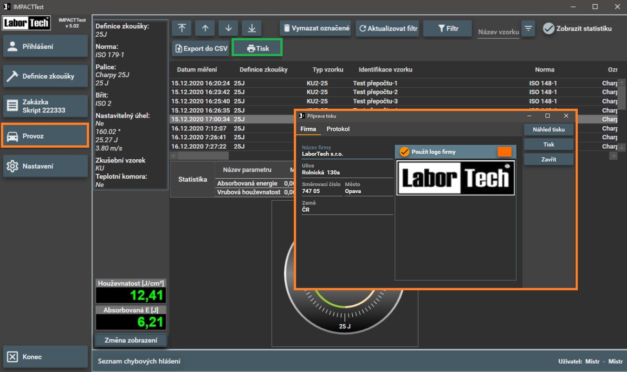Open Nastavení gear sidebar item
The height and width of the screenshot is (372, 627).
coord(45,166)
